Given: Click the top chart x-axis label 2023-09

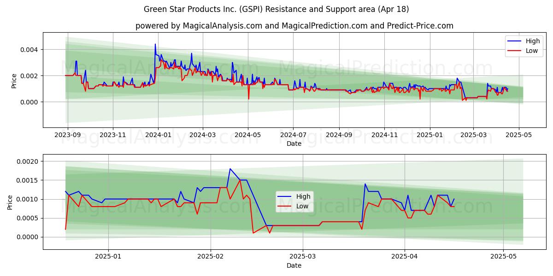Looking at the screenshot, I should (68, 135).
